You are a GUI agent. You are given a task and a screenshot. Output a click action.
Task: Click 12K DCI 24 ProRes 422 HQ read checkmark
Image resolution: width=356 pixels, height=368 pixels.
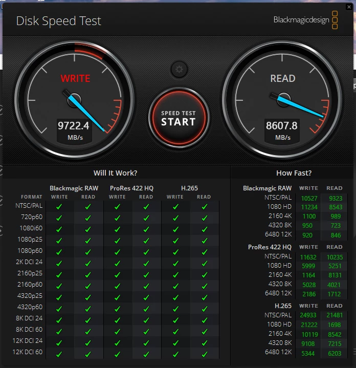[146, 342]
